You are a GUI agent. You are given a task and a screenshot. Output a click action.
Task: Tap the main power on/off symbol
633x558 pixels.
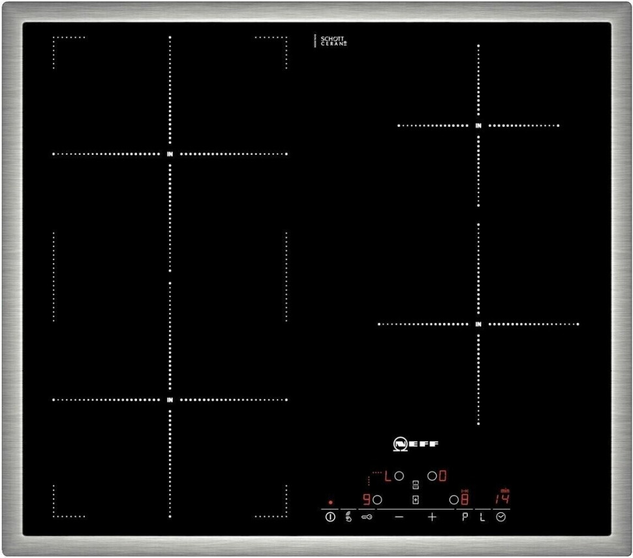click(x=330, y=517)
